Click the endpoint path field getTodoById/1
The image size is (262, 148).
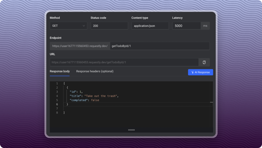pos(160,46)
